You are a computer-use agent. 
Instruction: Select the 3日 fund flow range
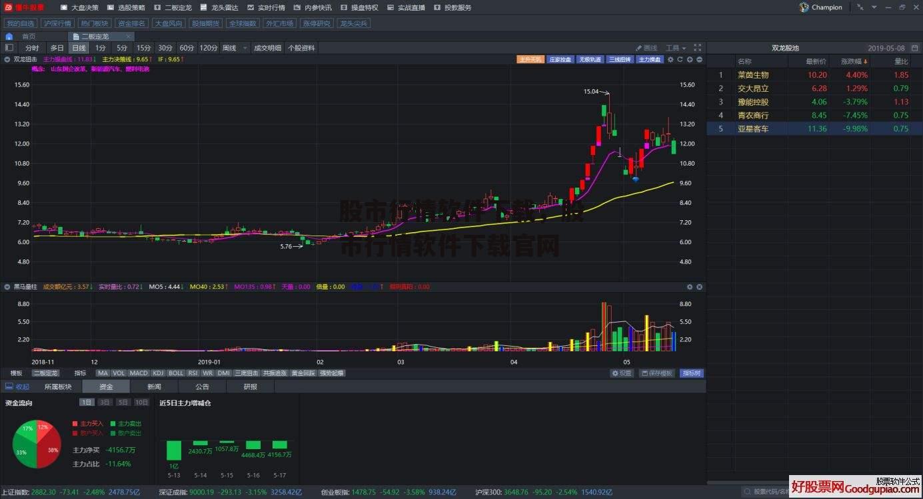pyautogui.click(x=105, y=402)
